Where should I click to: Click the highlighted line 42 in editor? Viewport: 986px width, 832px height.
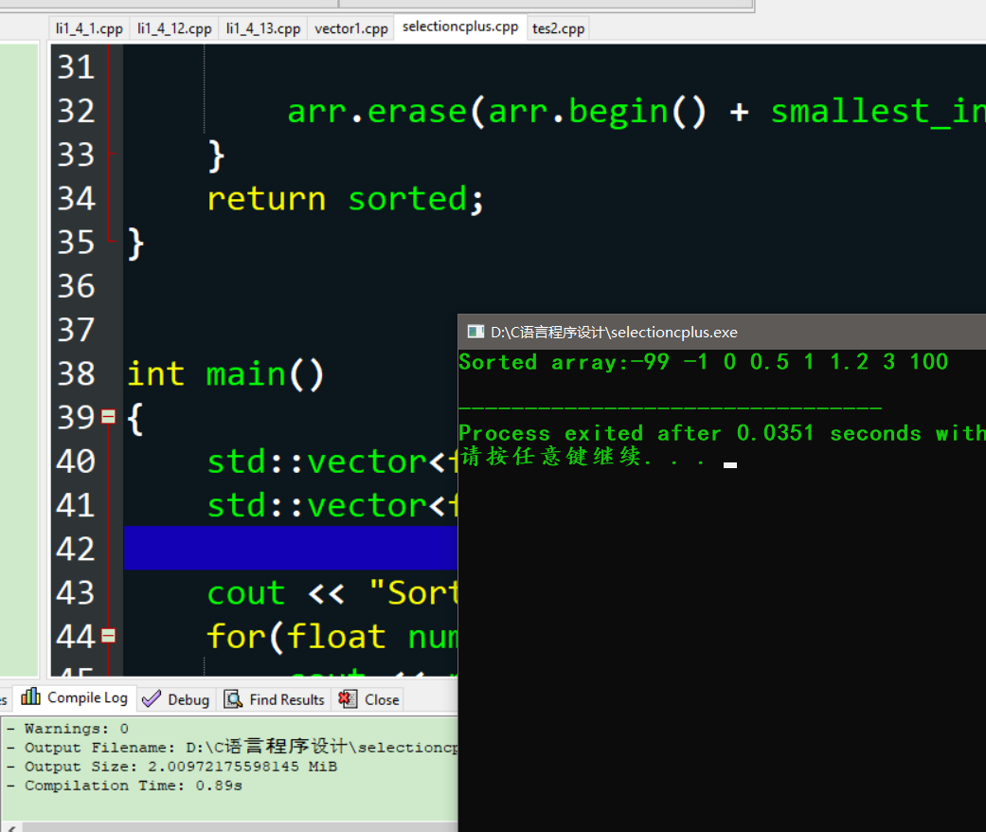tap(284, 548)
